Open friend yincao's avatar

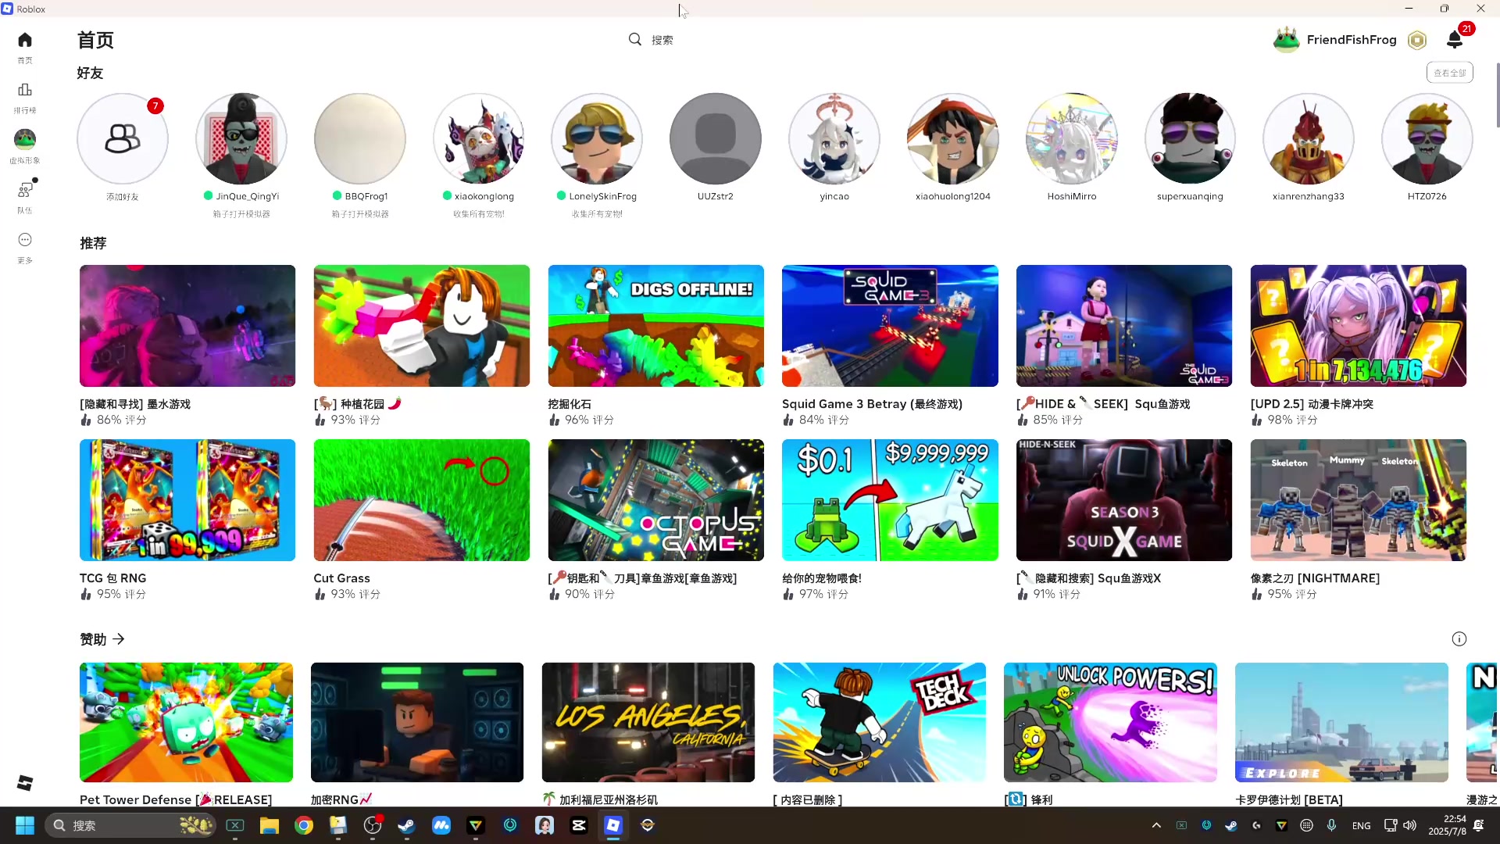point(834,139)
